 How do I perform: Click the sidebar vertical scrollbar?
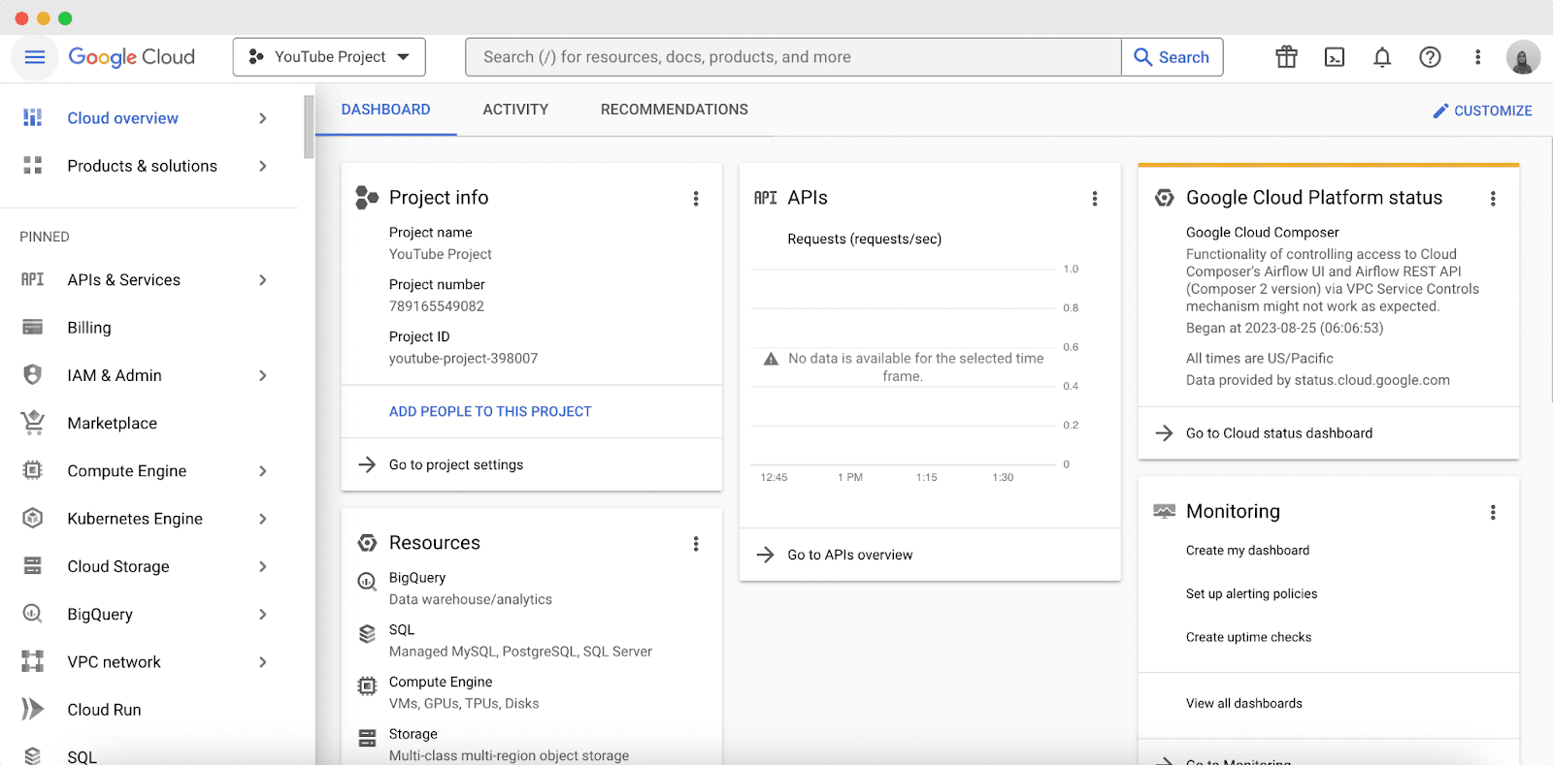tap(309, 126)
